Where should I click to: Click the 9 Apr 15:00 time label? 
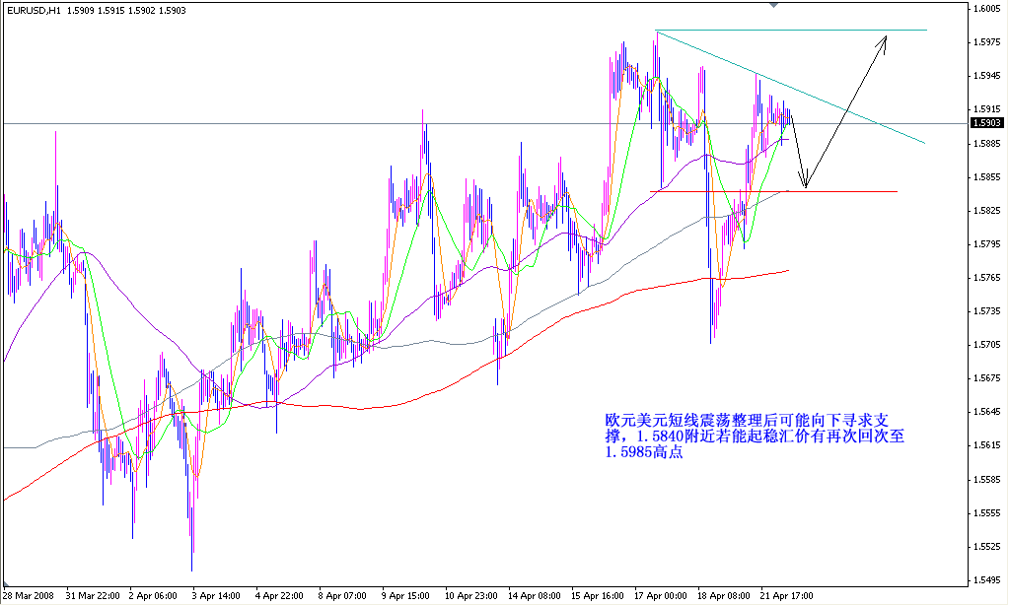(x=405, y=596)
